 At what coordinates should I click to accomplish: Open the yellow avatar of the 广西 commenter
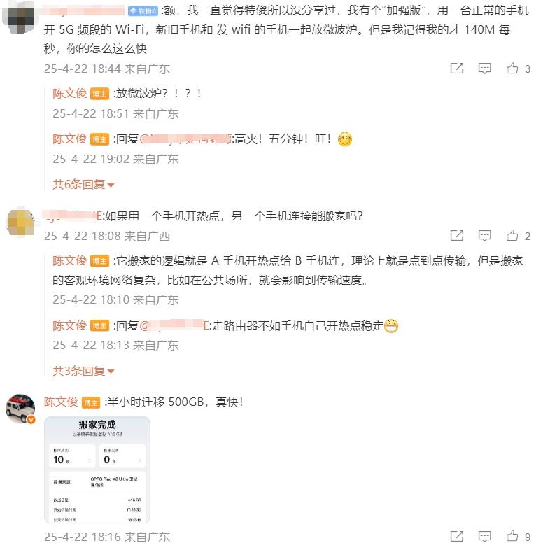(x=20, y=223)
